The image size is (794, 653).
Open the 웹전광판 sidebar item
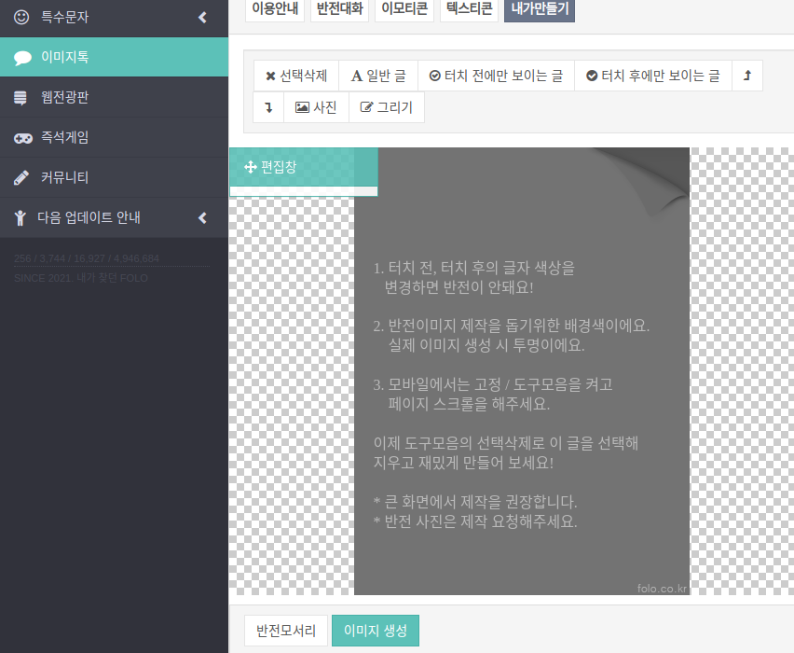[65, 97]
